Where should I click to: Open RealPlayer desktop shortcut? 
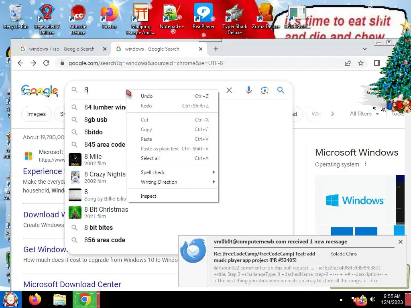click(x=203, y=16)
